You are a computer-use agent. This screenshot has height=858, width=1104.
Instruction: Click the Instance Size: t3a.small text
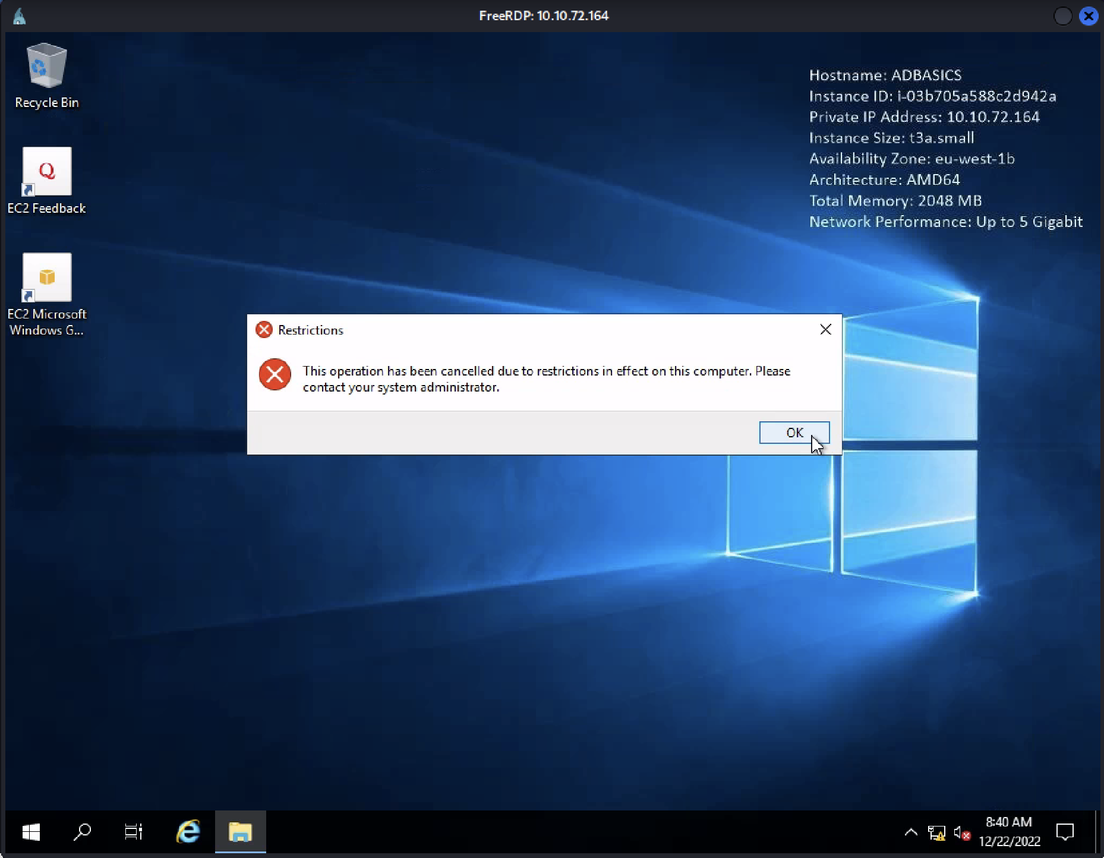[891, 138]
